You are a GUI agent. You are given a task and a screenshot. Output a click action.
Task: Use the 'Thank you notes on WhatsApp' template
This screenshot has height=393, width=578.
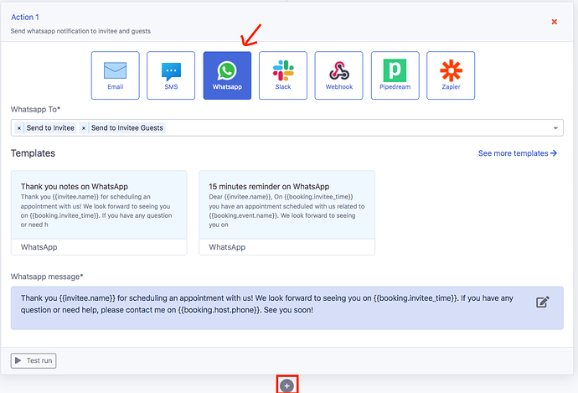pos(99,212)
